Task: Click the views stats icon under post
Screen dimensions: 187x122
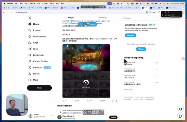Action: (x=101, y=101)
